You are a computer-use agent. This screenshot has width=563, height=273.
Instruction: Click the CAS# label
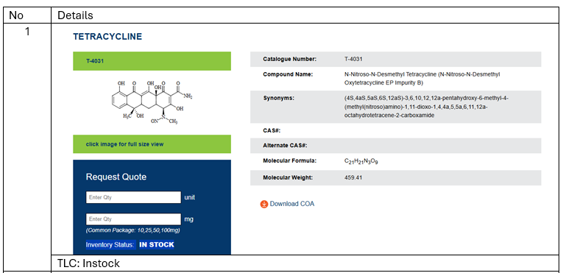click(x=272, y=131)
